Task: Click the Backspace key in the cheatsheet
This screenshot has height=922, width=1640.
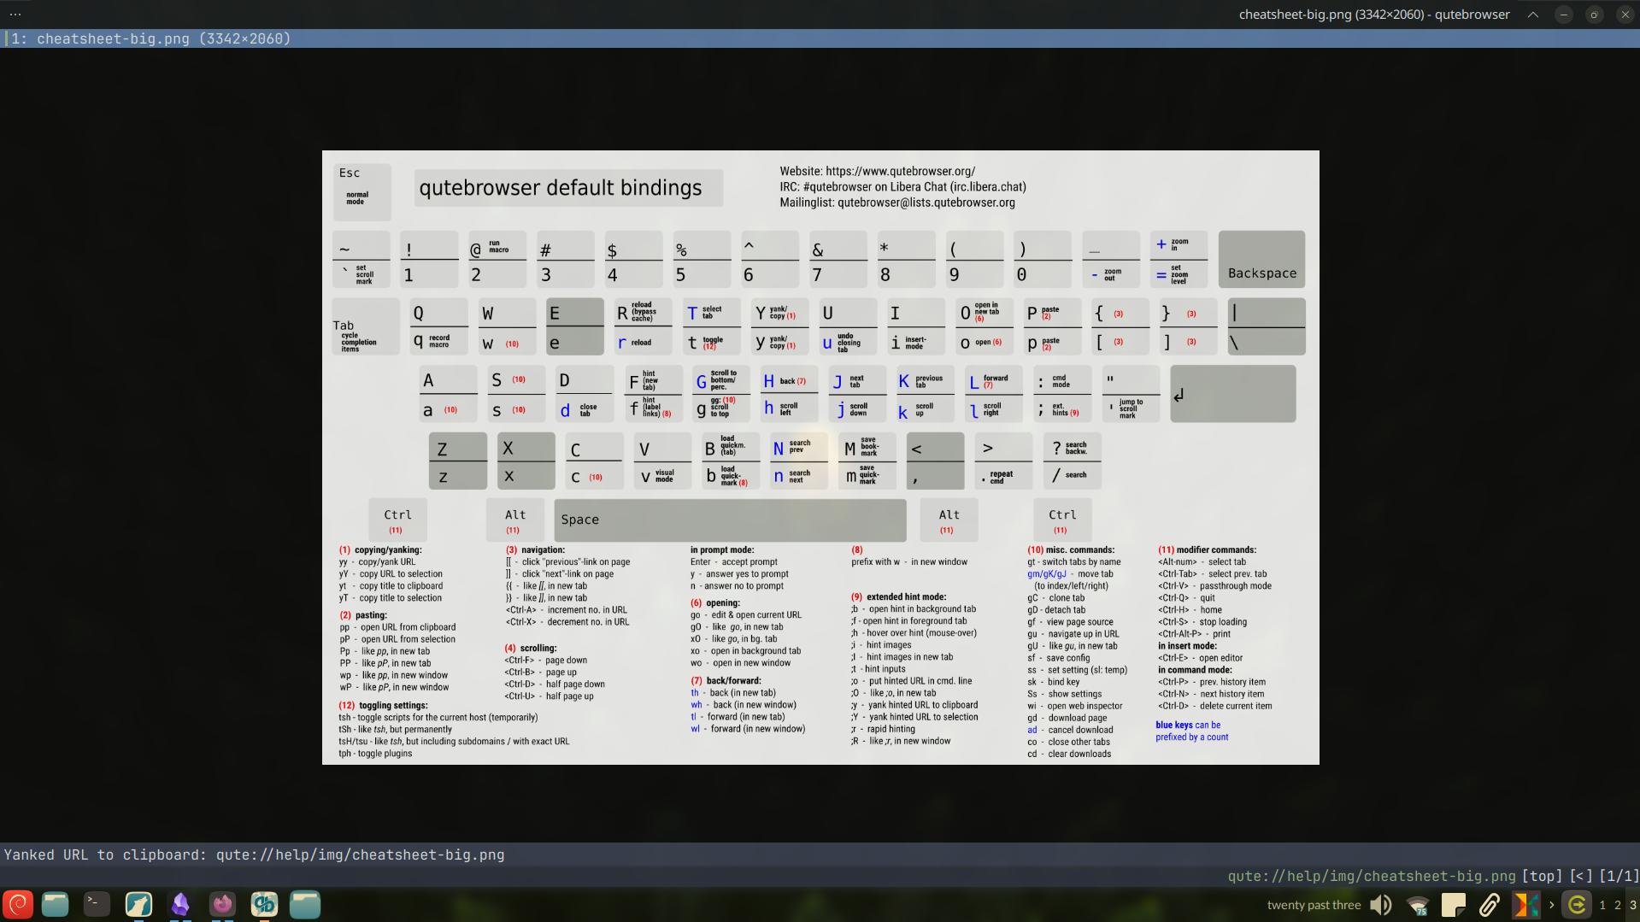Action: (x=1261, y=259)
